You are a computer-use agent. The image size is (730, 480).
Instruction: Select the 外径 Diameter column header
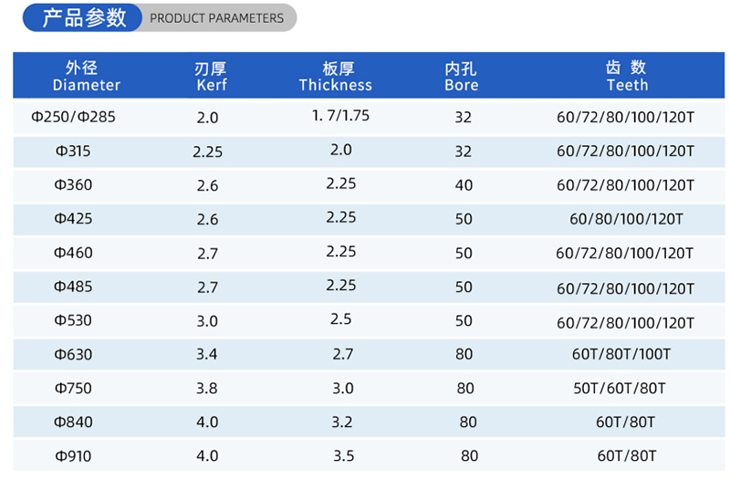[87, 76]
